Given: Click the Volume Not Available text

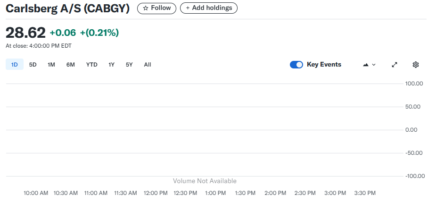Looking at the screenshot, I should coord(205,181).
